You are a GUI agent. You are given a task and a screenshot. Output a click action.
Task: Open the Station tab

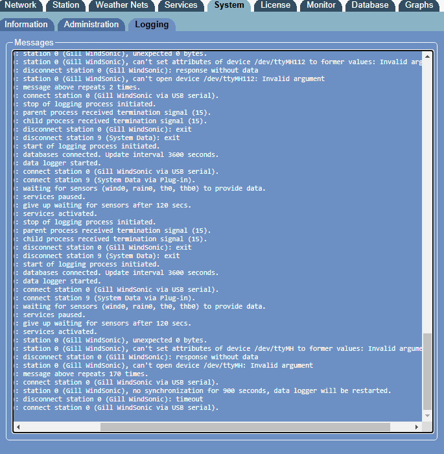click(65, 5)
